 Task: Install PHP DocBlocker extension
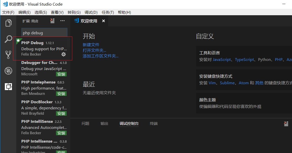point(61,113)
